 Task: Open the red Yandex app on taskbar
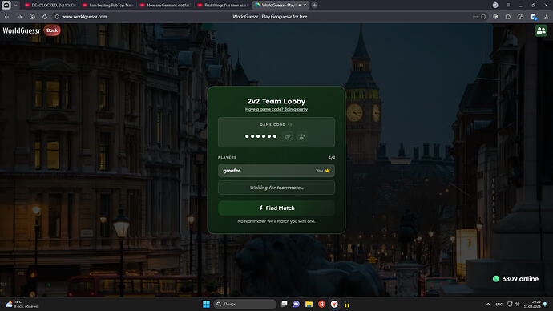coord(321,304)
